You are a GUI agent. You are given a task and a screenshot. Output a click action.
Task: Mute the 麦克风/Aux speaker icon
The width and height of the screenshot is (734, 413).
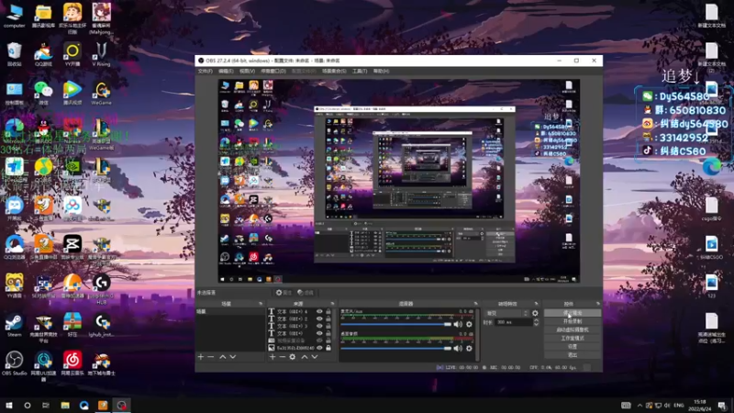(x=458, y=324)
